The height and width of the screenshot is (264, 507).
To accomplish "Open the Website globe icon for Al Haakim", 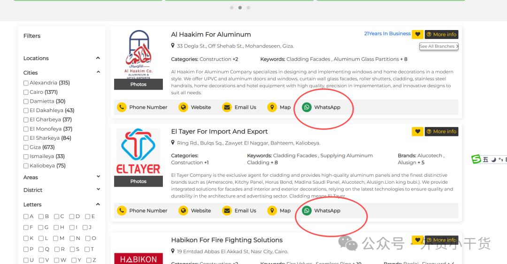I will tap(184, 107).
